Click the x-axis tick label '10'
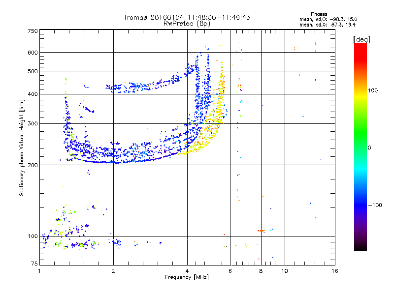 285,271
